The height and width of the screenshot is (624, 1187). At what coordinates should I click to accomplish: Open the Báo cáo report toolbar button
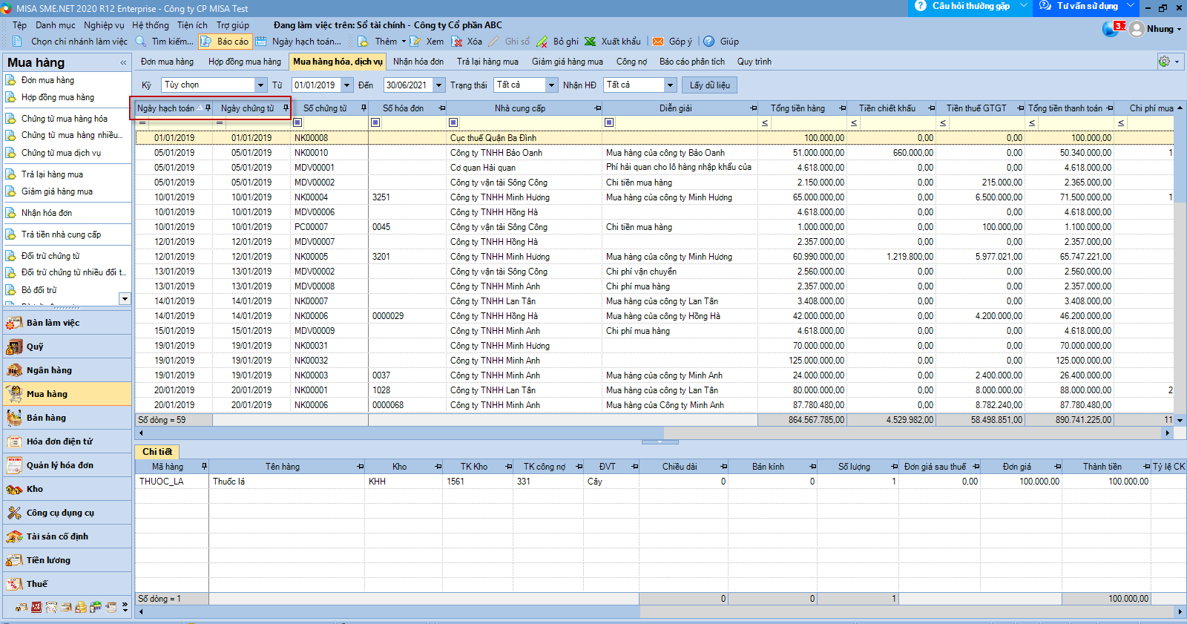226,42
